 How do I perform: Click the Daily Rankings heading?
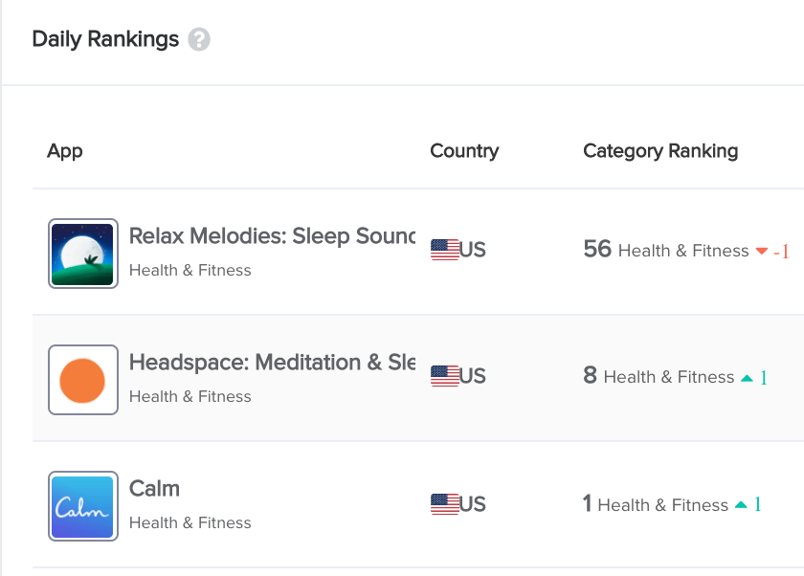pyautogui.click(x=105, y=39)
